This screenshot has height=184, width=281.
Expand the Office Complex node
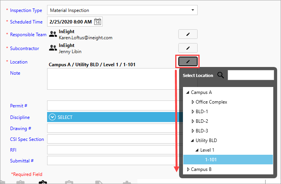[x=193, y=102]
